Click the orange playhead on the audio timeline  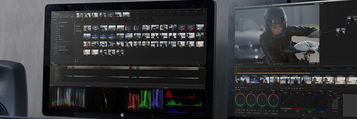tap(129, 71)
